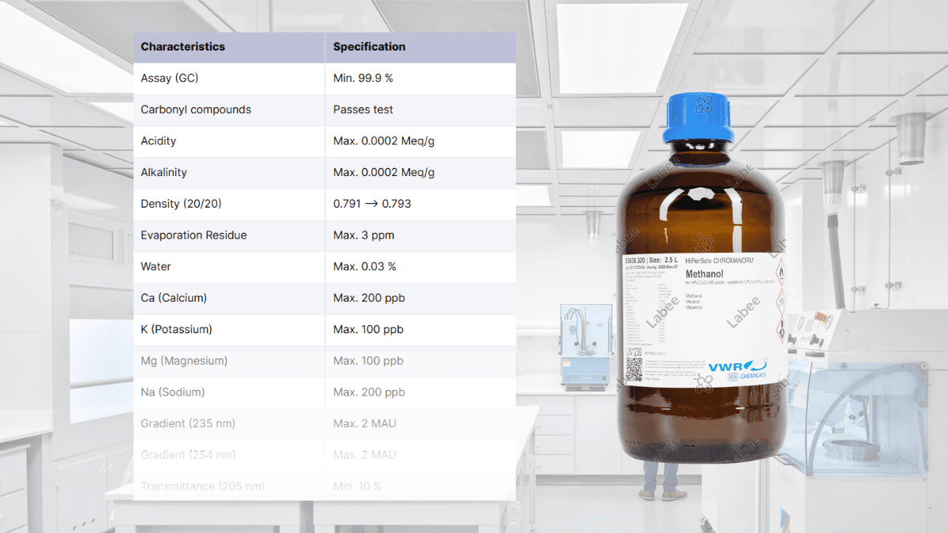The height and width of the screenshot is (533, 948).
Task: Click the "Transmittance (205 nm)" label
Action: pyautogui.click(x=202, y=486)
